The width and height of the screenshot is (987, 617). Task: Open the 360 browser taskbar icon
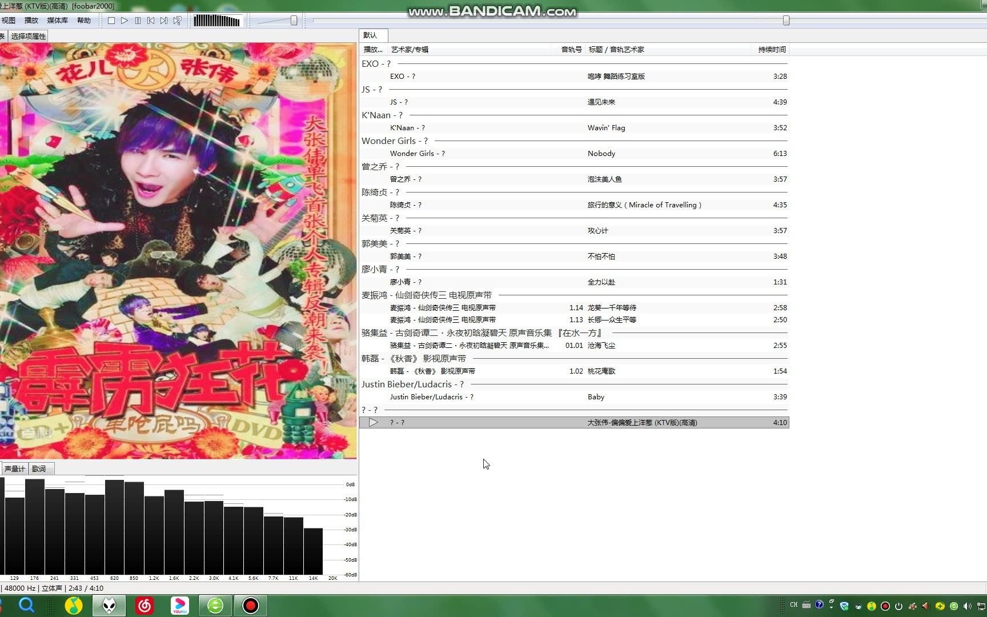tap(215, 606)
